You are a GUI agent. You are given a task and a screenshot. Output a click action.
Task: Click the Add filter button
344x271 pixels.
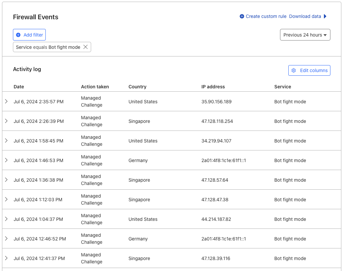(29, 35)
